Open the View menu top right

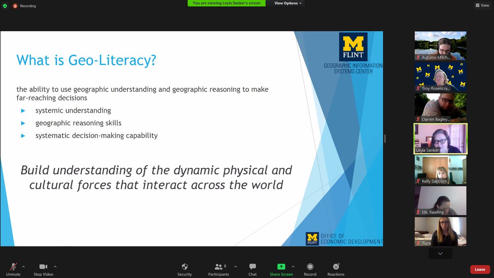(482, 5)
